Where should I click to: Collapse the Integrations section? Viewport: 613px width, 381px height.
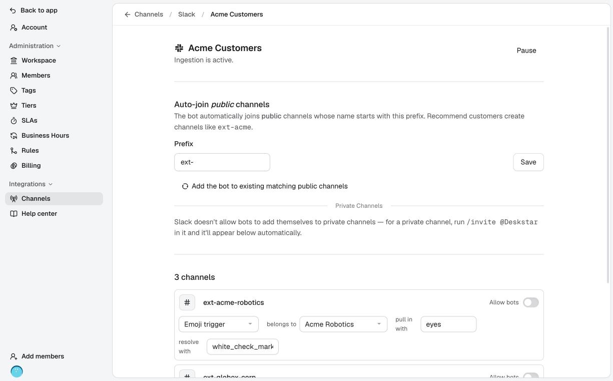31,184
